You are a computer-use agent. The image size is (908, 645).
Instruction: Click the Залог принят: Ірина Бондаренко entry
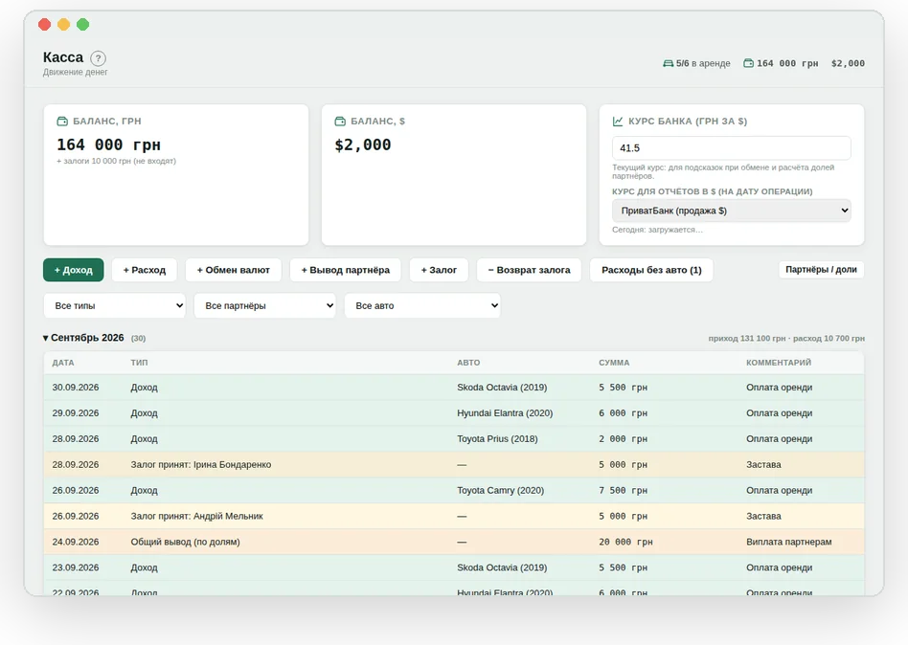click(x=201, y=464)
